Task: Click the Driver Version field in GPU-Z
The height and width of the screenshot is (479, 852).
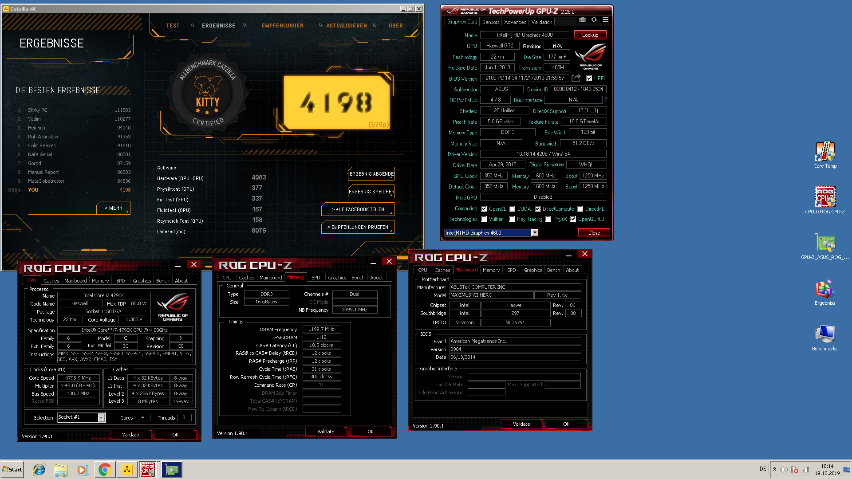Action: (x=543, y=154)
